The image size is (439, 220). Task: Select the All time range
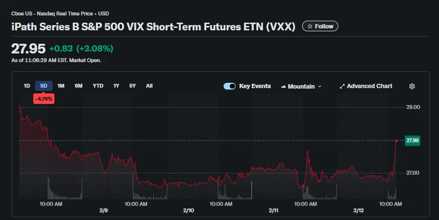coord(149,86)
